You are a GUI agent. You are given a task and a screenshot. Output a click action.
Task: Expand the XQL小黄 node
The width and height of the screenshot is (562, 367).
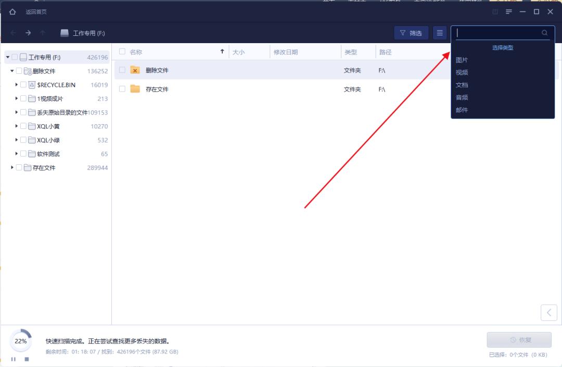pos(17,126)
